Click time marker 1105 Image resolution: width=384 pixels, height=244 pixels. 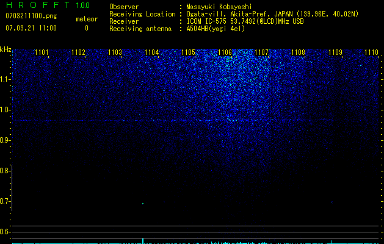coord(188,52)
